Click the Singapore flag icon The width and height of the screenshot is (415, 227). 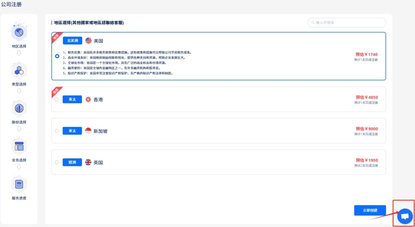(88, 131)
